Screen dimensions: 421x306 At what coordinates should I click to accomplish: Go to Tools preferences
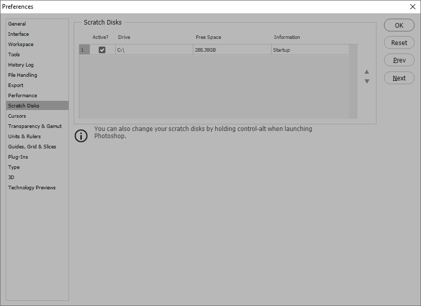(x=37, y=55)
